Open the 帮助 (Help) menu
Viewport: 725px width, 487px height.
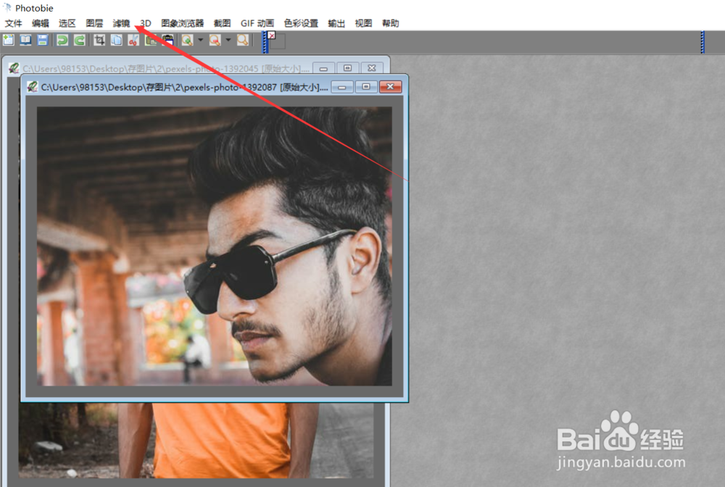pos(390,23)
